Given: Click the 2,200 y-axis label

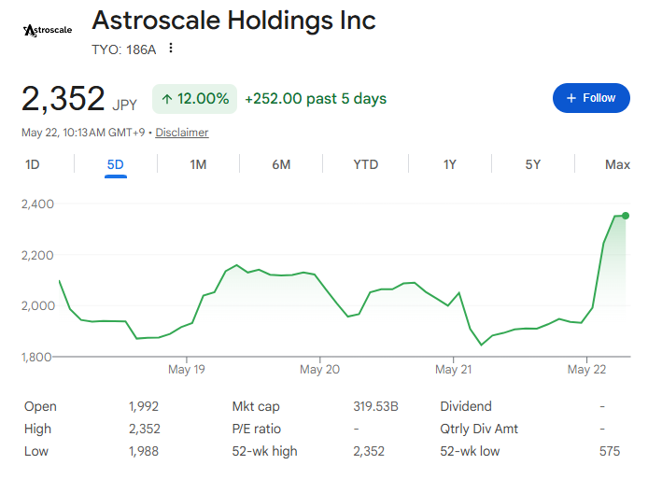Looking at the screenshot, I should [37, 255].
